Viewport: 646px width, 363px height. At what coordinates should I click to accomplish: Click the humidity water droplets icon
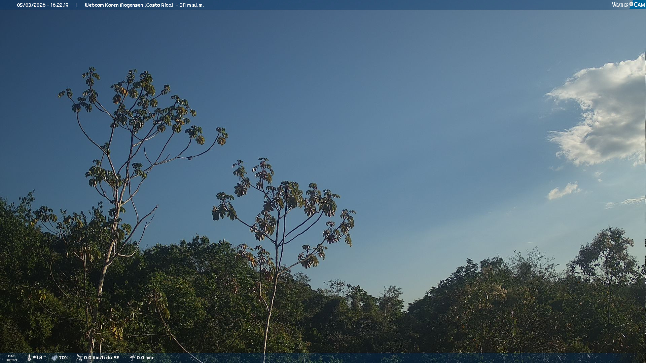click(55, 358)
